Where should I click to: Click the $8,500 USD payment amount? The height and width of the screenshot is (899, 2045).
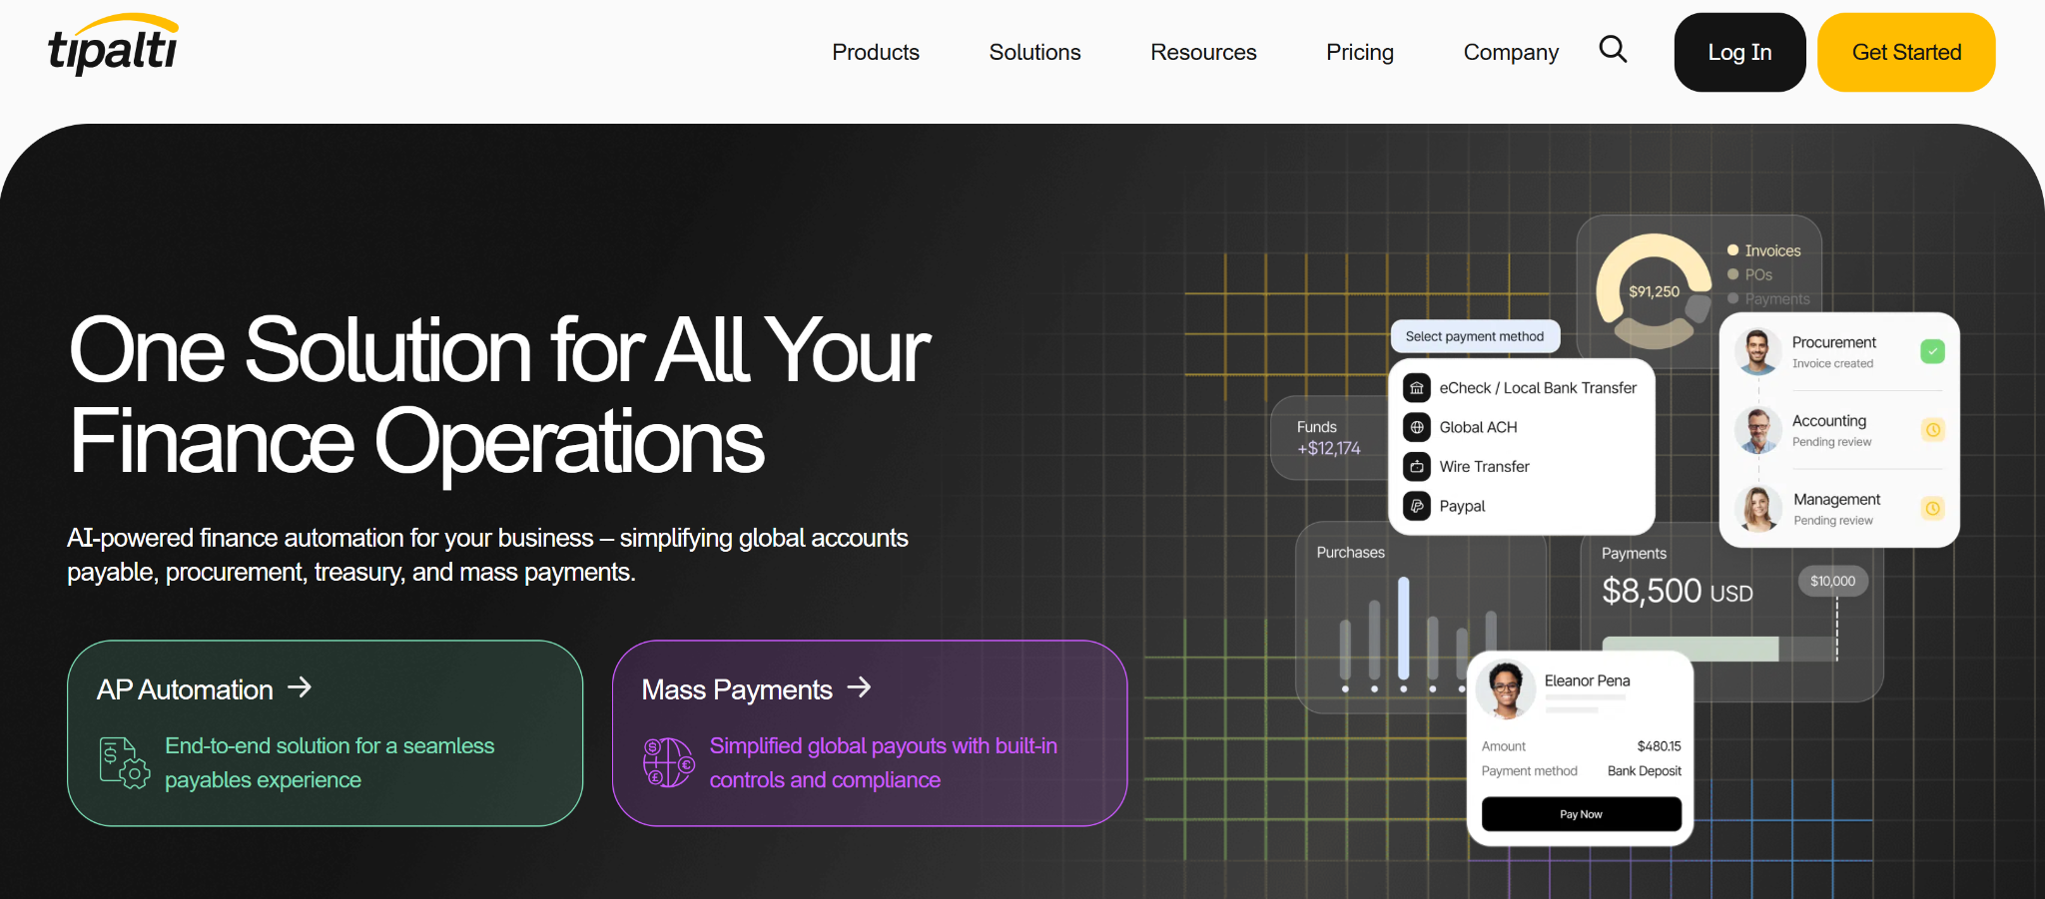click(x=1678, y=591)
